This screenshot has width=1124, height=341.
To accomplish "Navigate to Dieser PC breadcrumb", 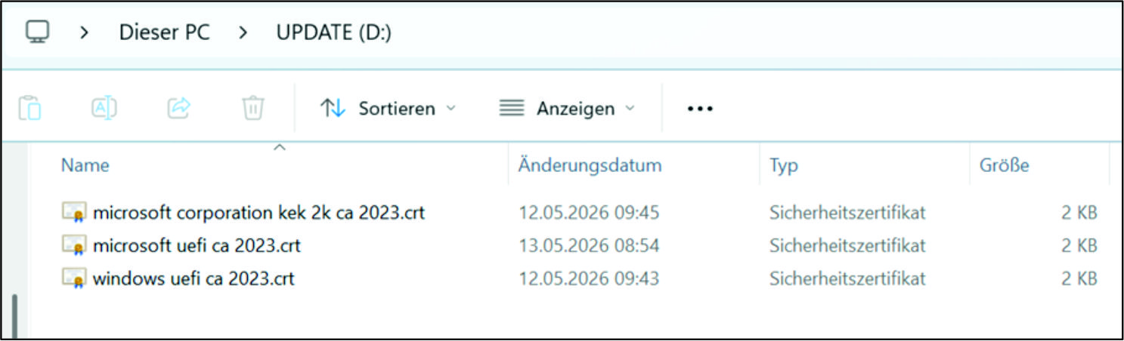I will point(164,33).
